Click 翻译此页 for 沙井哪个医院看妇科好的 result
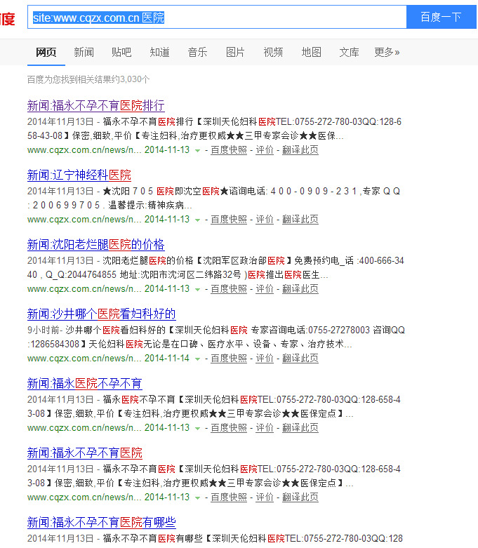This screenshot has height=548, width=478. (300, 359)
